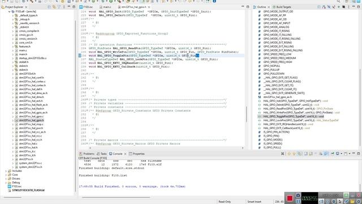Pause recording in recorder overlay
The height and width of the screenshot is (204, 362).
[298, 202]
